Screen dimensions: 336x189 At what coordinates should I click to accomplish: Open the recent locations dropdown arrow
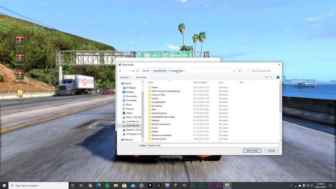pos(129,71)
